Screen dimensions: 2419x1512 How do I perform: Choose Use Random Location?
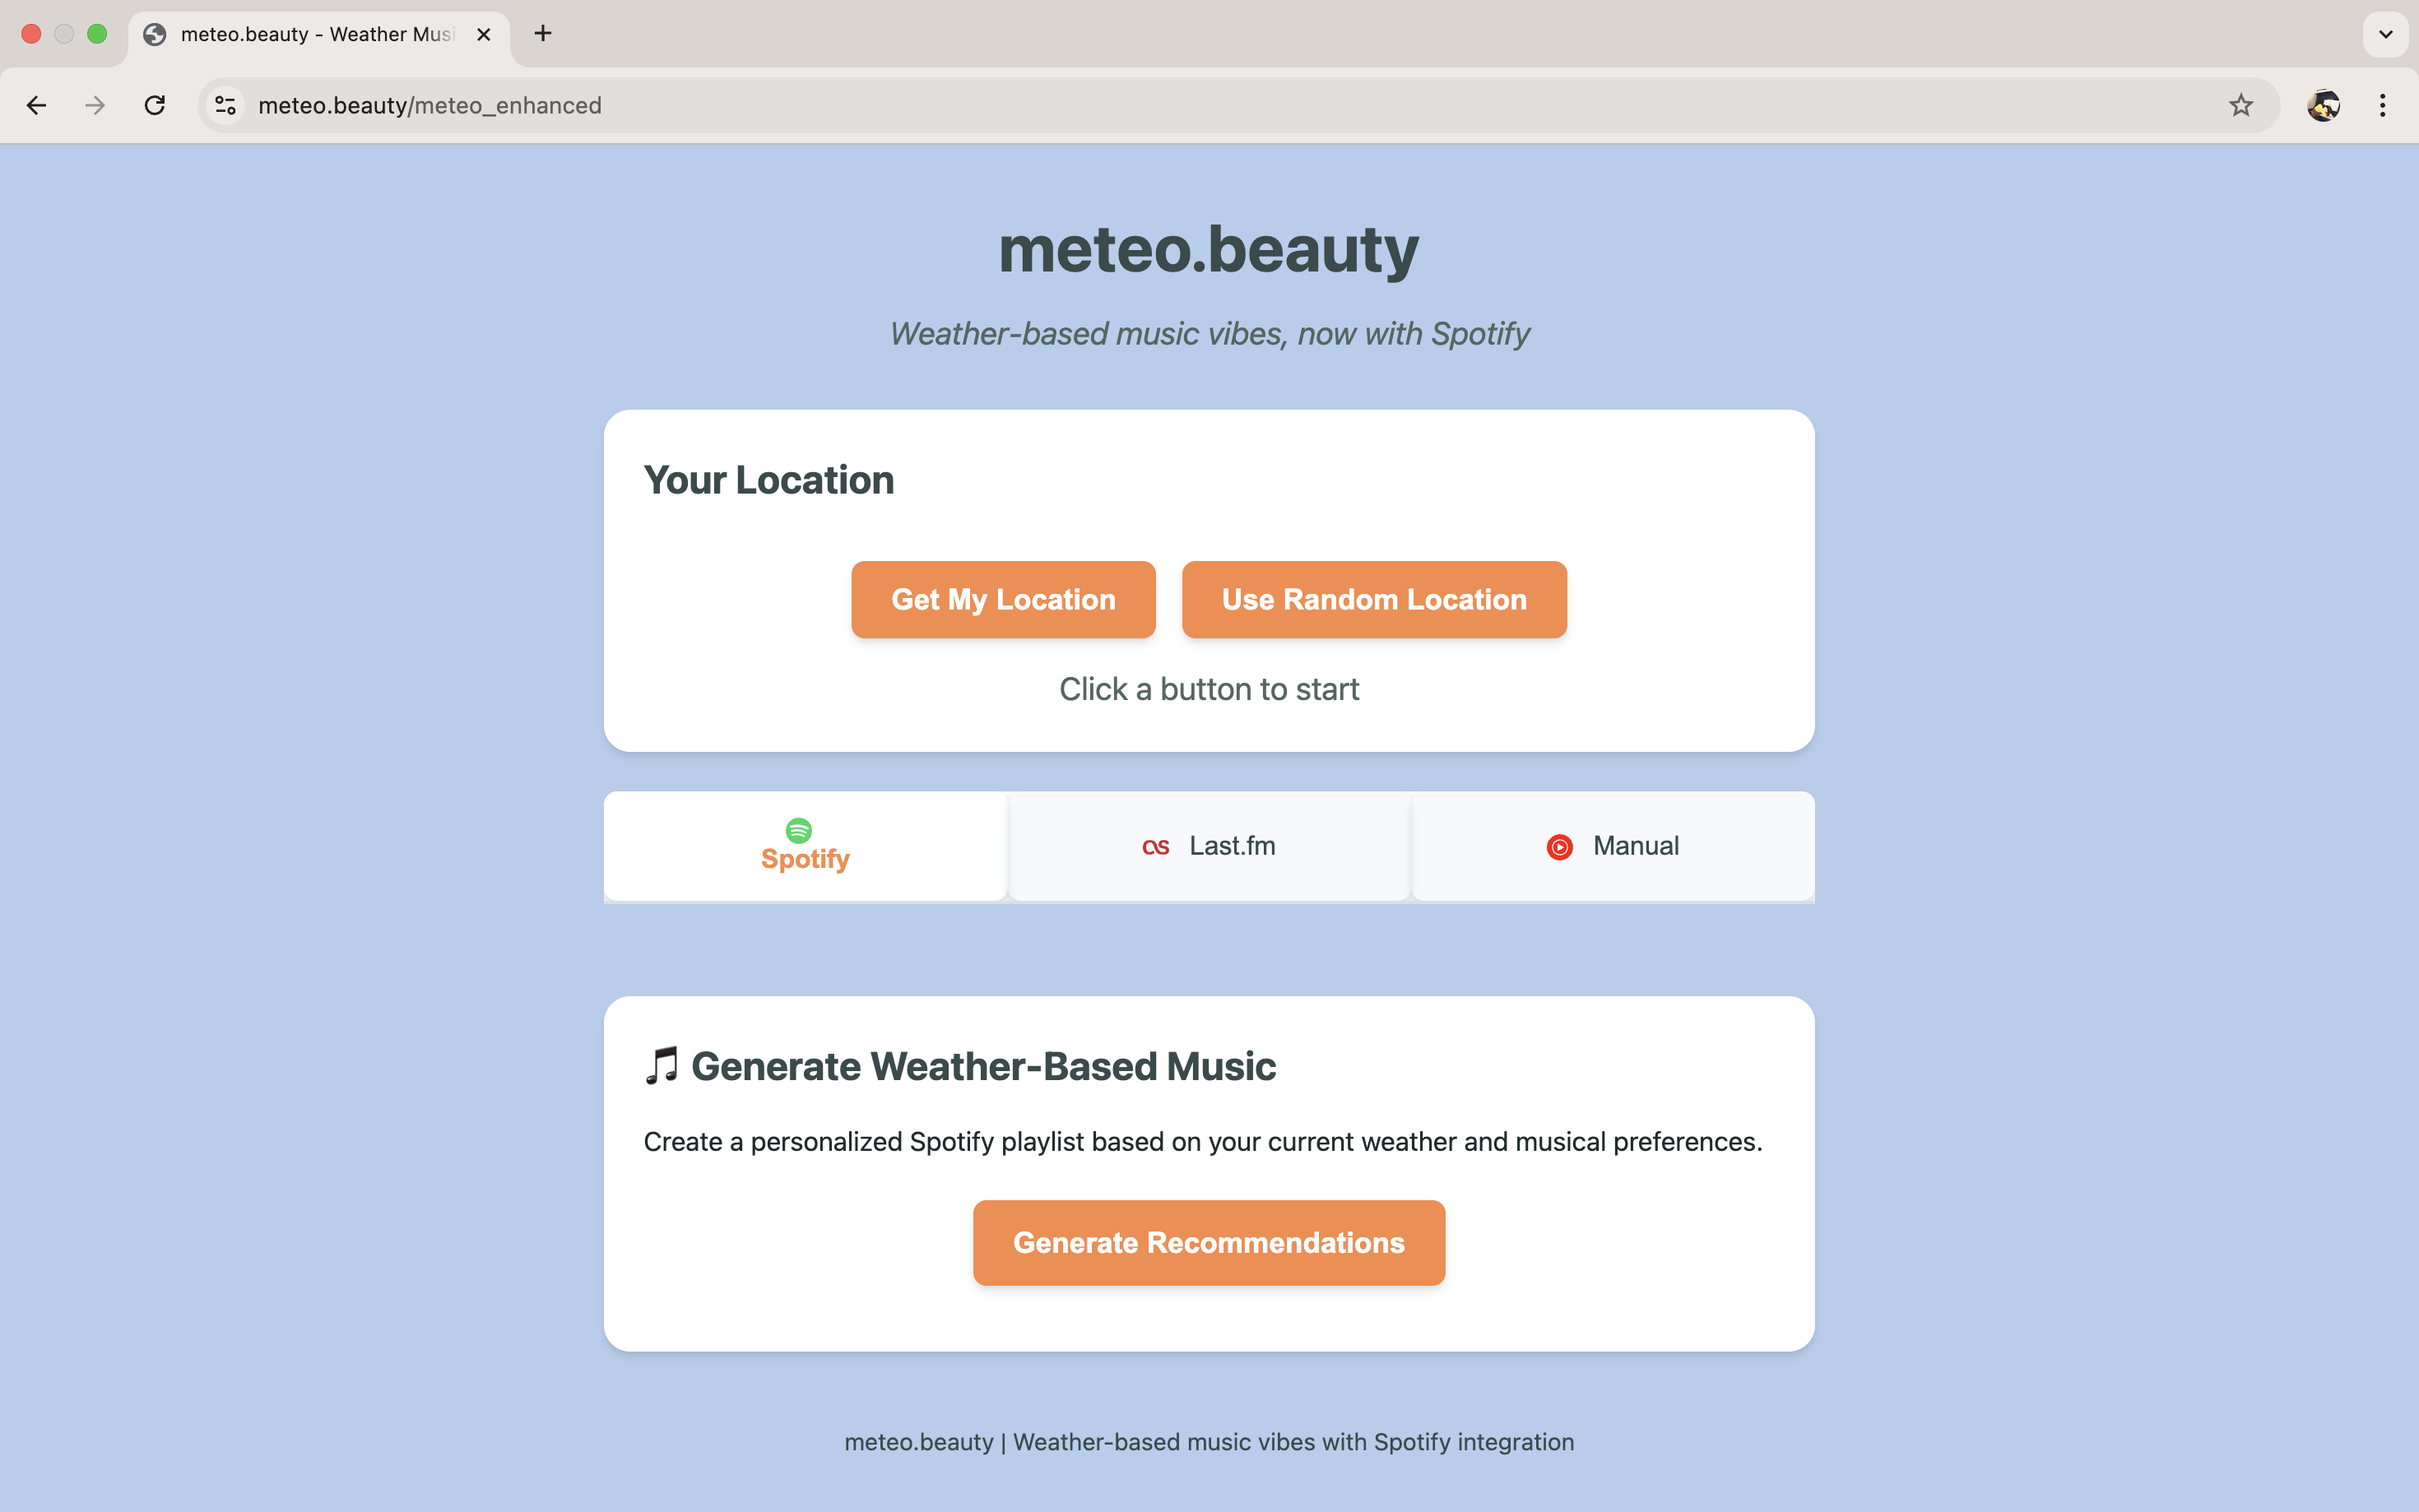(1374, 599)
